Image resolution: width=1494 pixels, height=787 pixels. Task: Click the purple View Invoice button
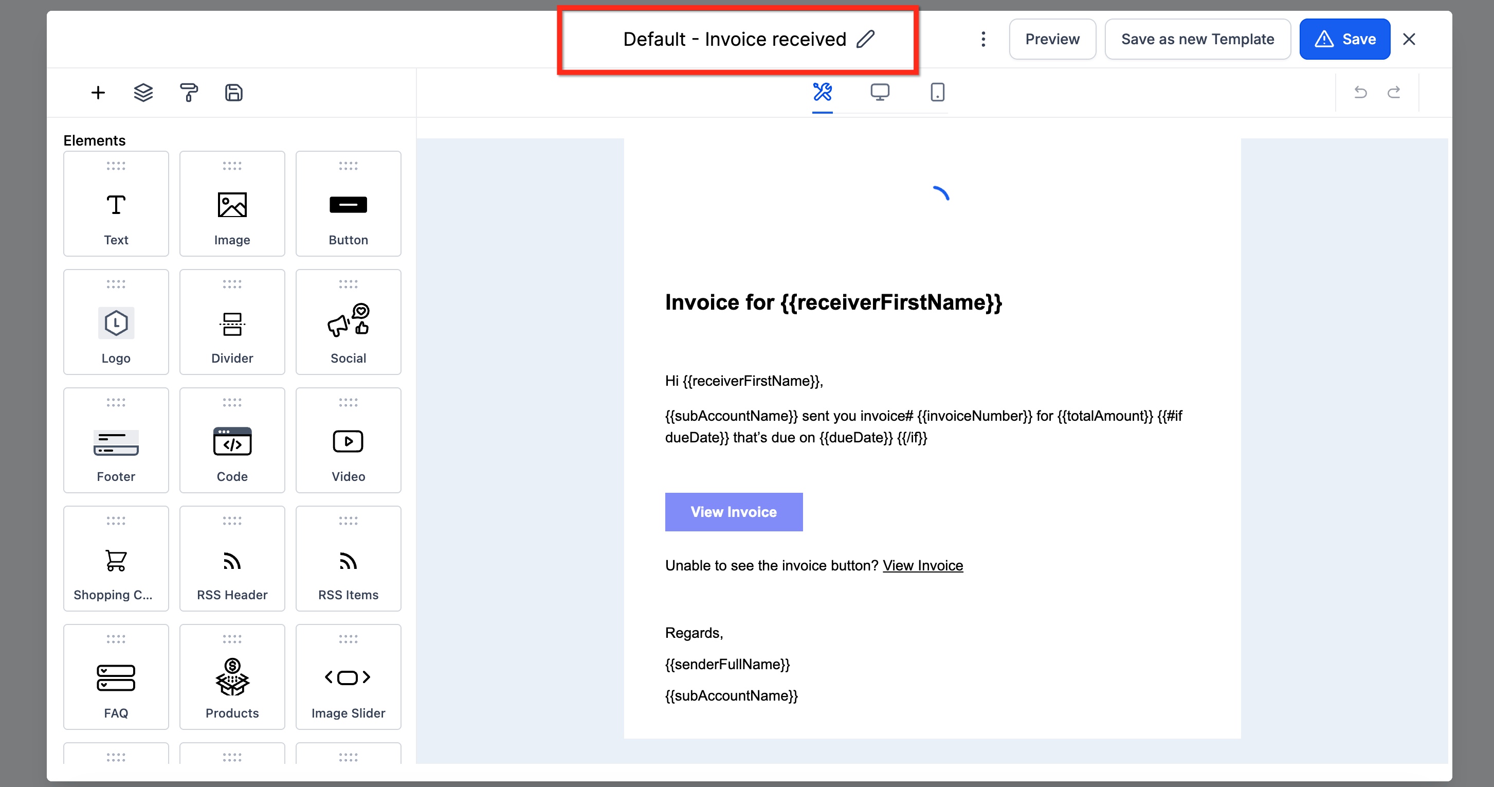pyautogui.click(x=733, y=512)
